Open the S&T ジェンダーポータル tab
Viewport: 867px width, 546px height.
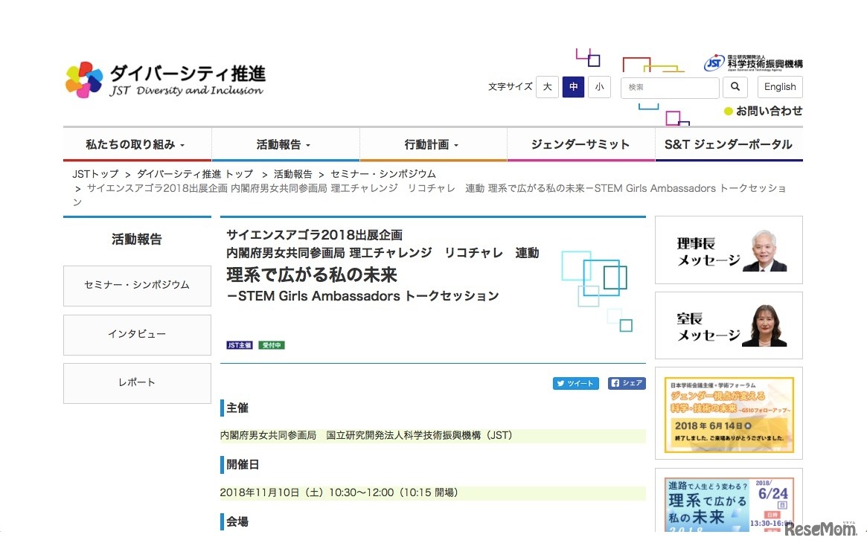tap(728, 144)
